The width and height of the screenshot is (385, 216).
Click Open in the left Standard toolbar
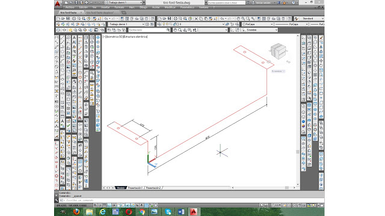click(63, 19)
